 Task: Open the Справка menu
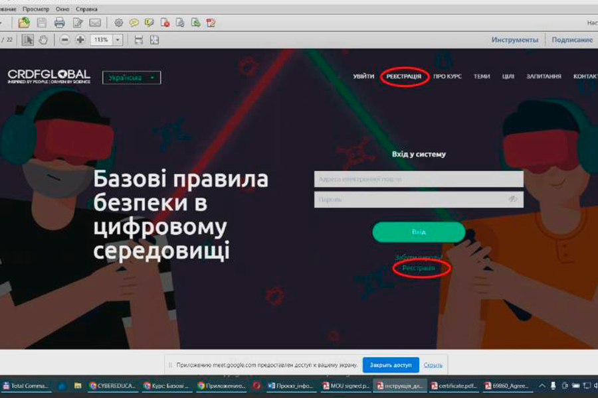pyautogui.click(x=86, y=9)
